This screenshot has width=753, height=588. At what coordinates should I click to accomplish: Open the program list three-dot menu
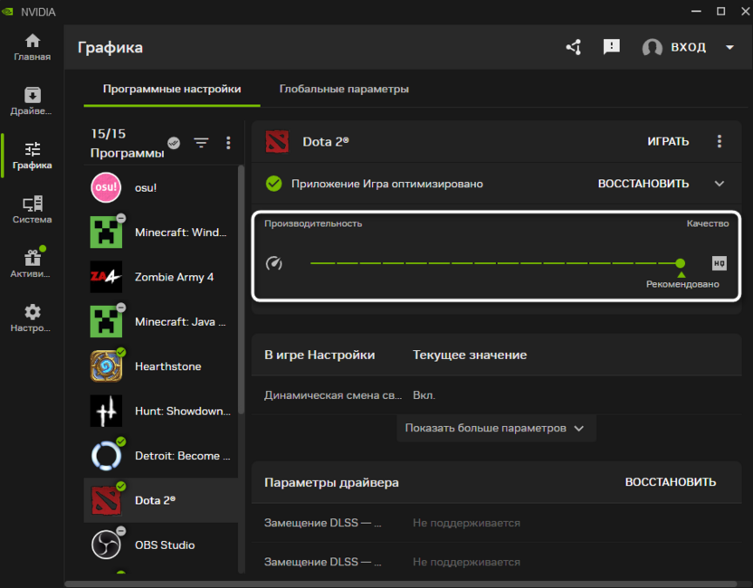(x=228, y=143)
